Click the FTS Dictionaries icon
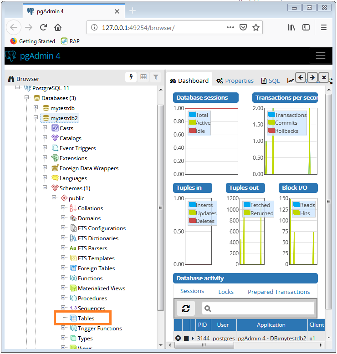Viewport: 337px width, 354px height. point(73,238)
